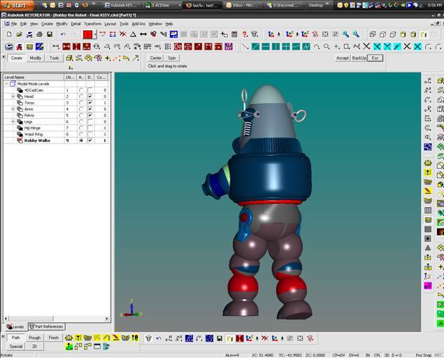This screenshot has width=444, height=358.
Task: Set Torso as the active level radio
Action: click(x=81, y=103)
